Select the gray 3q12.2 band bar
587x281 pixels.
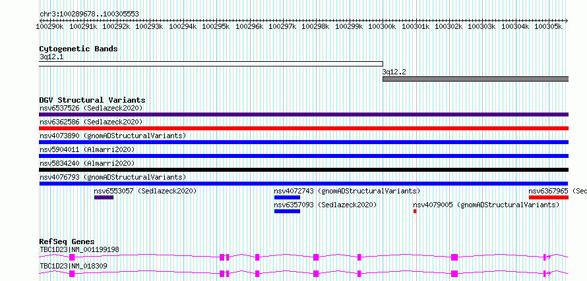click(x=476, y=79)
